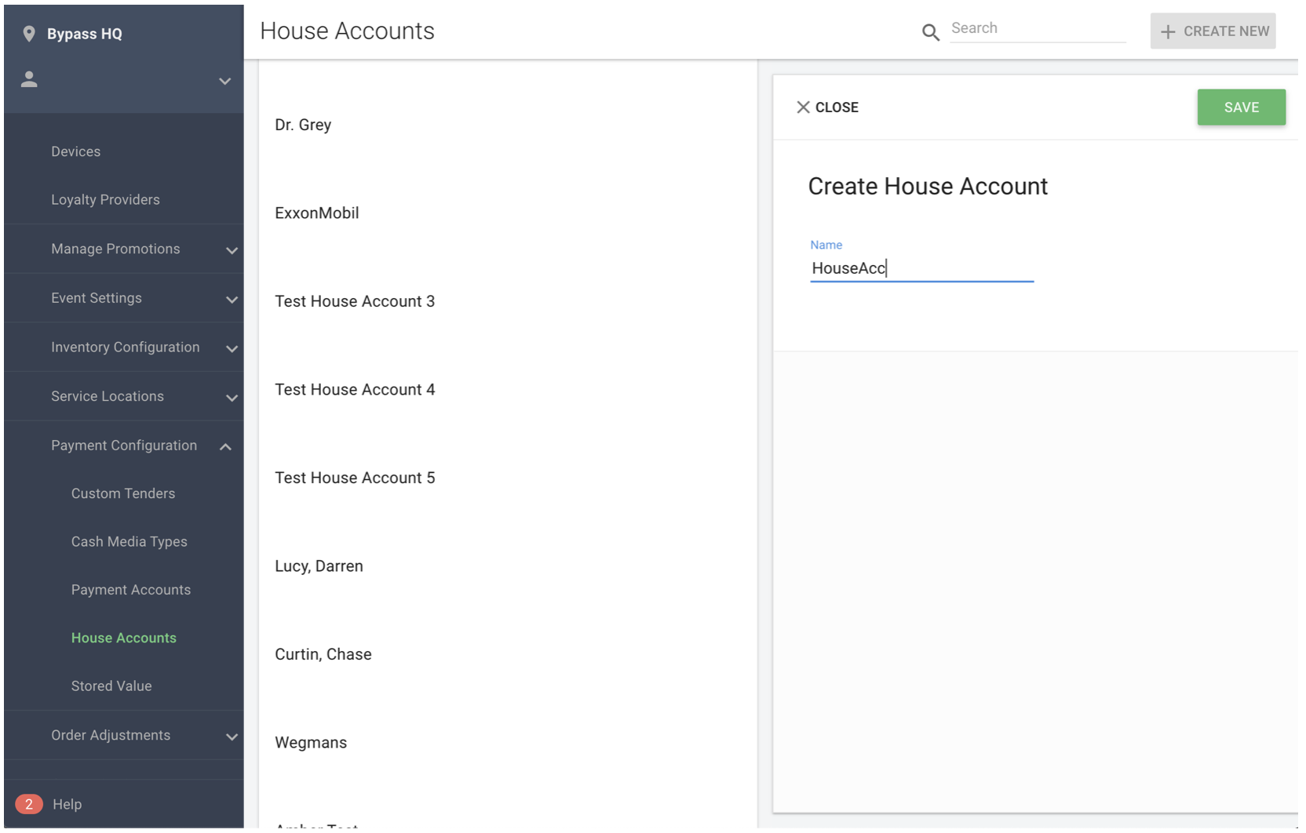Select the House Accounts sidebar item
The width and height of the screenshot is (1306, 833).
click(123, 638)
